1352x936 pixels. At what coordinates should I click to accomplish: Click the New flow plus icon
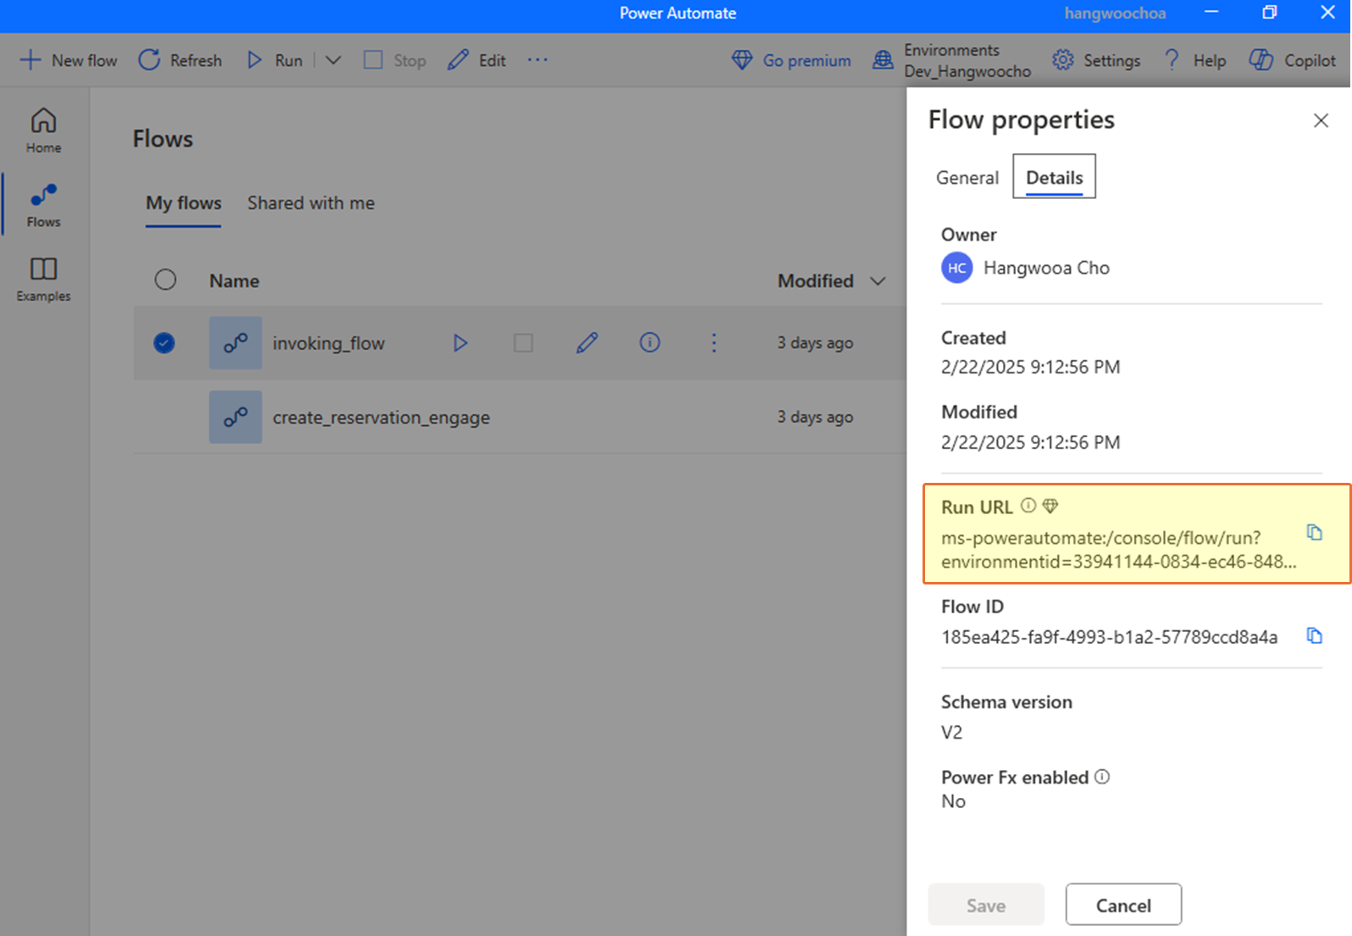coord(30,60)
